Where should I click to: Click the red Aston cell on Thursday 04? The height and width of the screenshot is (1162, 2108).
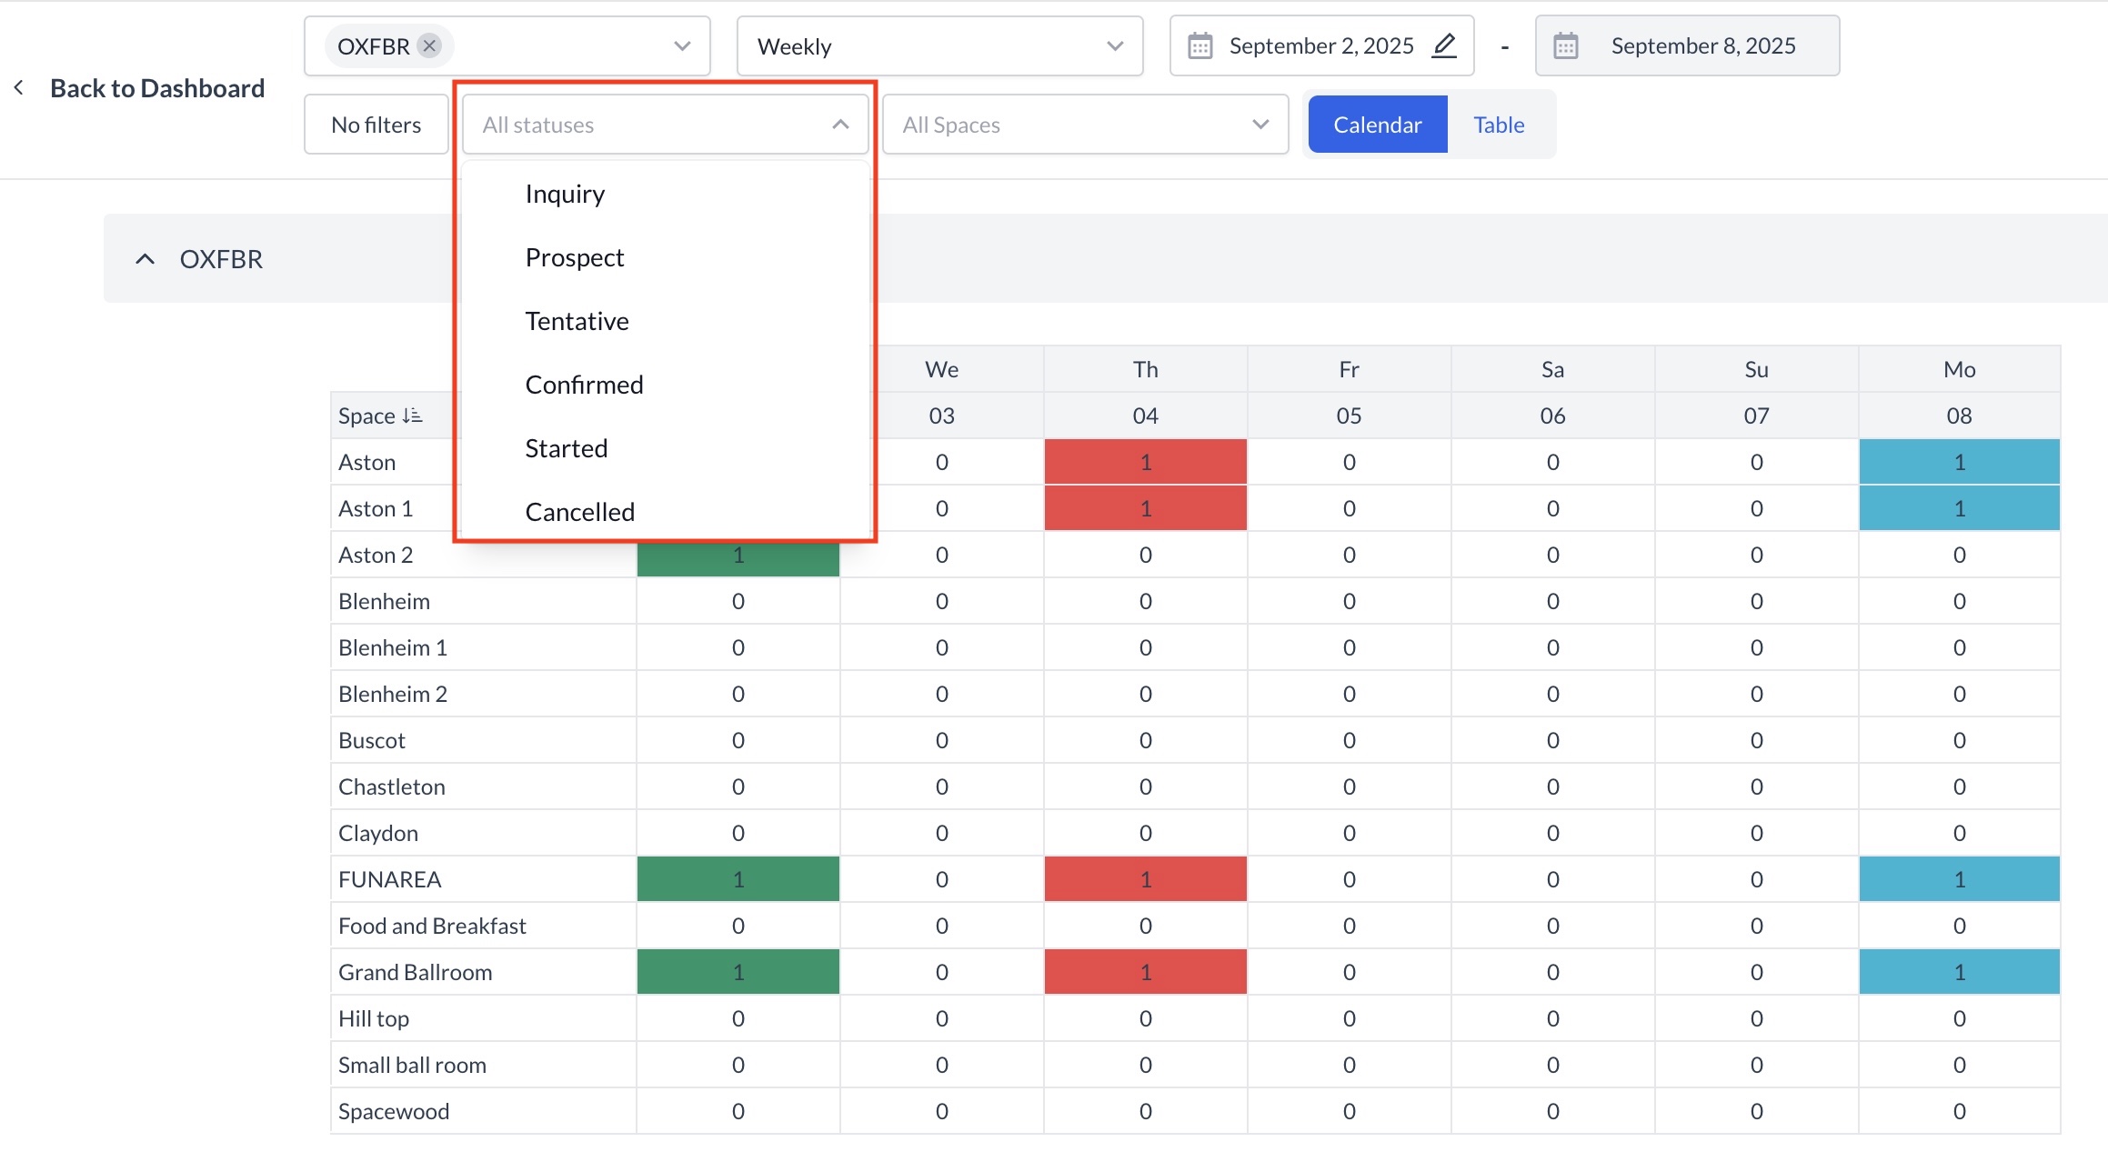point(1145,462)
